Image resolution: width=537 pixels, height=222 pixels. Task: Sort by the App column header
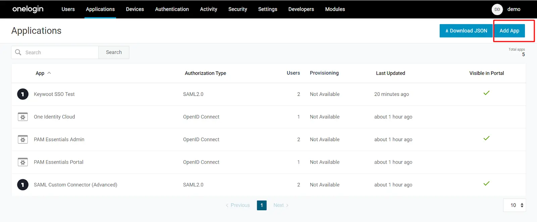click(43, 73)
